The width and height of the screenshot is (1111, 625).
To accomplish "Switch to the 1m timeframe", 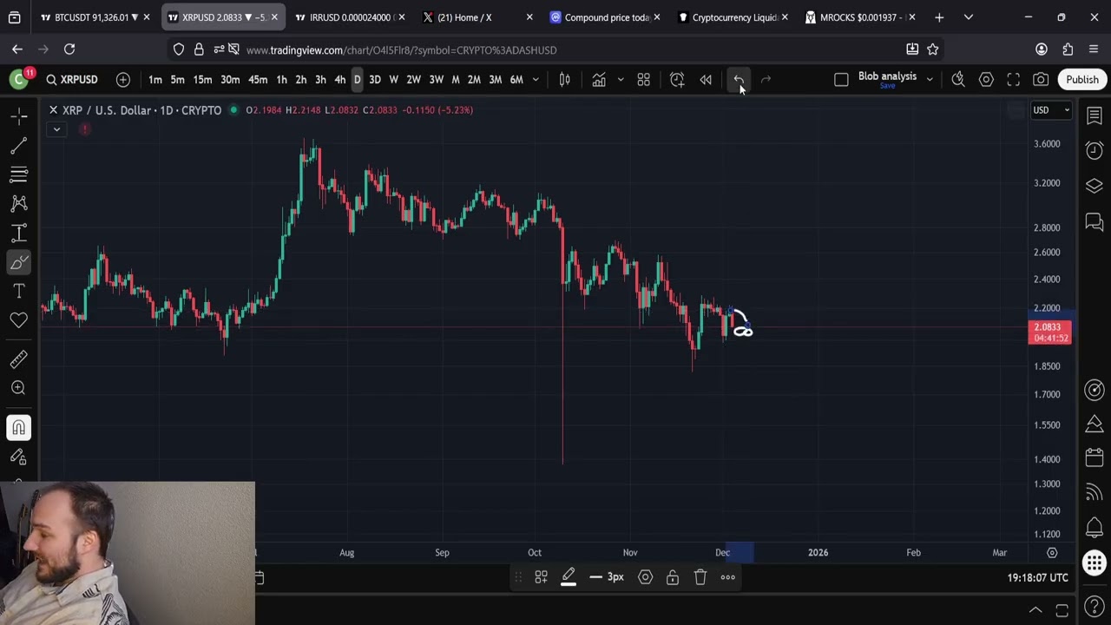I will 154,80.
